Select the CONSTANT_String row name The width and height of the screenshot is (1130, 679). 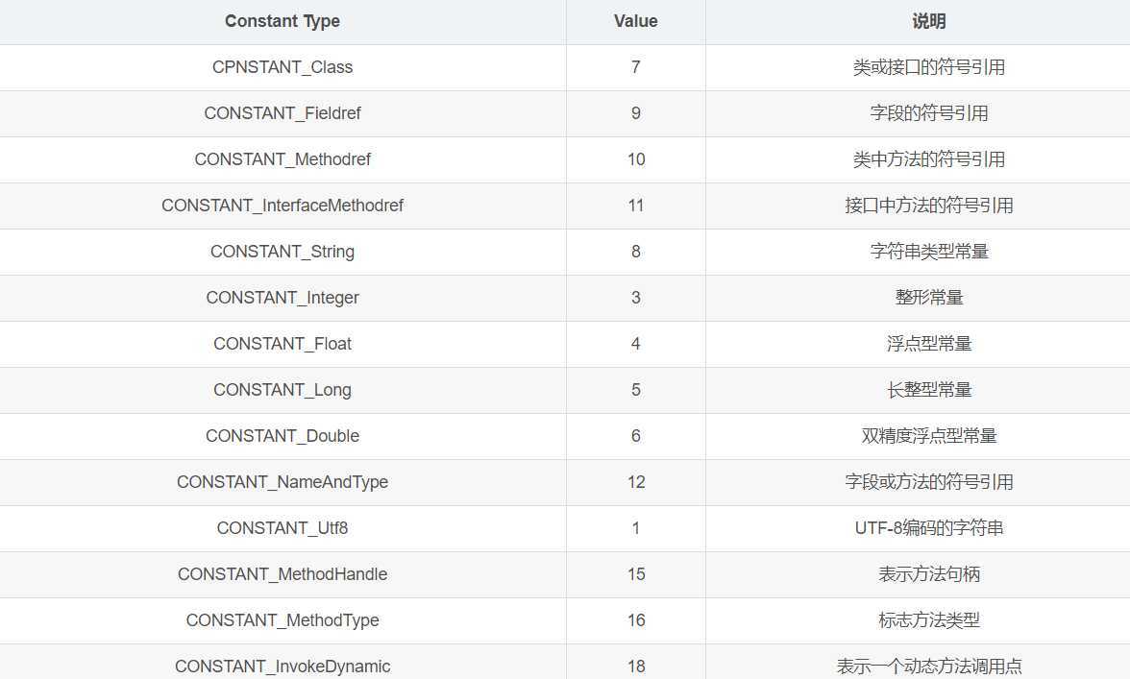(282, 252)
